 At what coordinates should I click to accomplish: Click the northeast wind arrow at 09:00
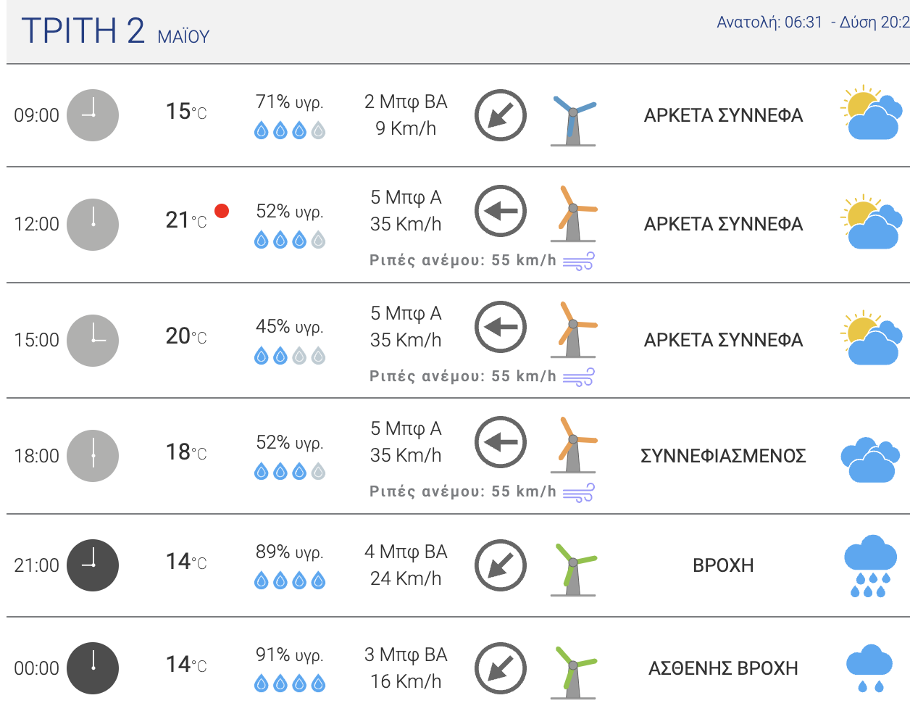pos(501,115)
